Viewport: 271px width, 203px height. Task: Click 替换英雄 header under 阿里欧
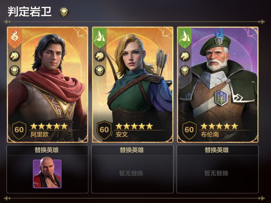coord(47,150)
